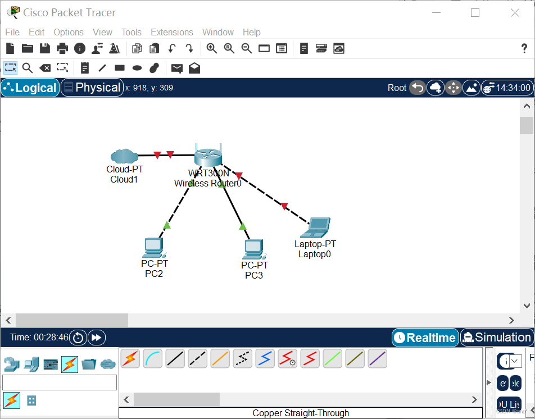This screenshot has width=535, height=419.
Task: Click the Fast Forward Time button
Action: [97, 338]
